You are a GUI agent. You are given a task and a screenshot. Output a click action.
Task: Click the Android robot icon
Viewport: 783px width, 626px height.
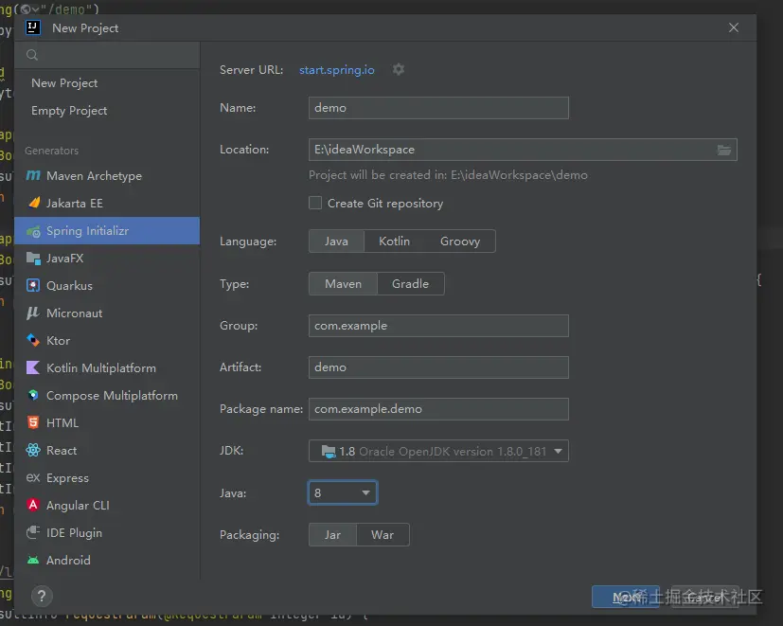point(33,560)
